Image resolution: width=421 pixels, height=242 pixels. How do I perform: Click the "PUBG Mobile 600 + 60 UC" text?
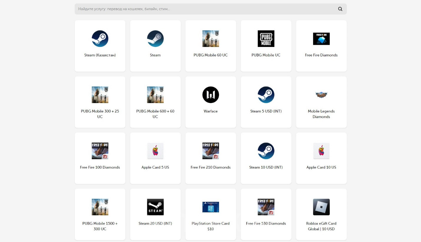coord(155,114)
